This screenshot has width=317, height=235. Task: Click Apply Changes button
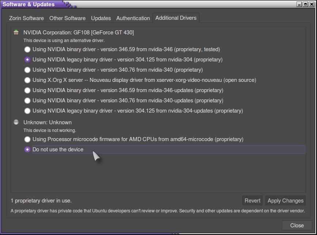(x=285, y=200)
